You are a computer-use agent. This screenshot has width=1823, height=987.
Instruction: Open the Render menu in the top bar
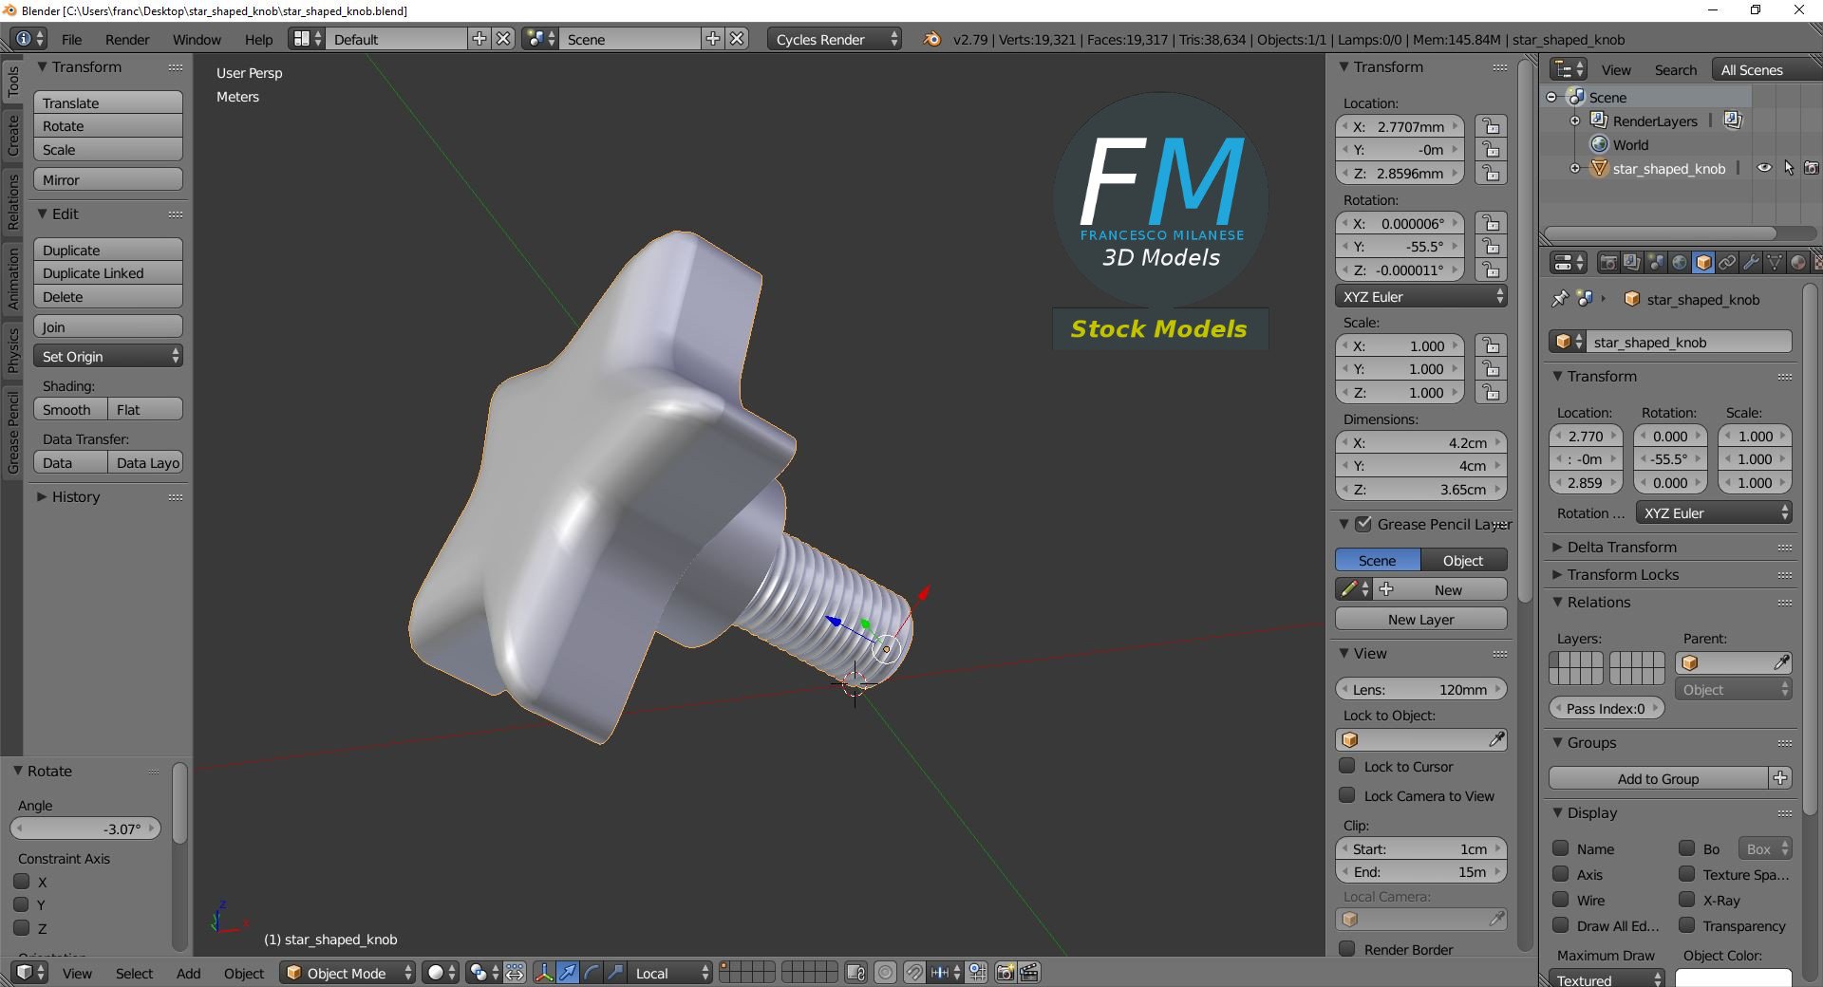point(126,39)
